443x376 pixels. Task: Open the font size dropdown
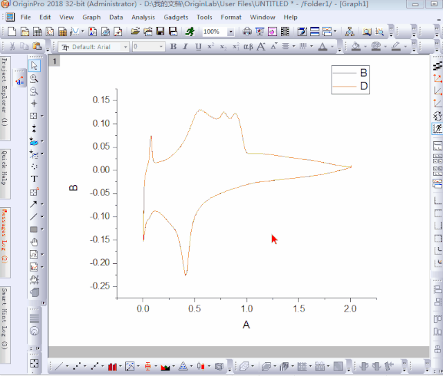pyautogui.click(x=161, y=47)
